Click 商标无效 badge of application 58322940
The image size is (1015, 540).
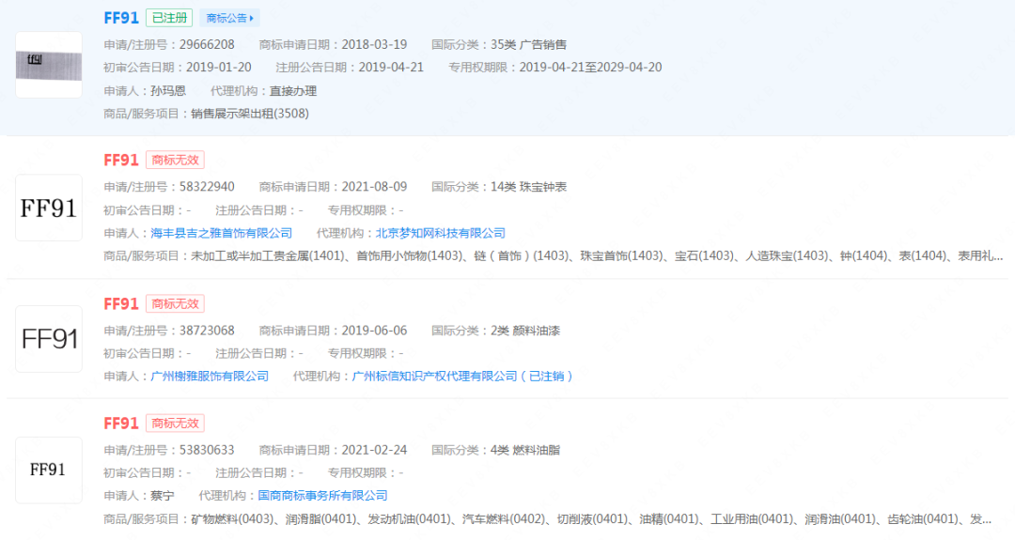pos(175,160)
